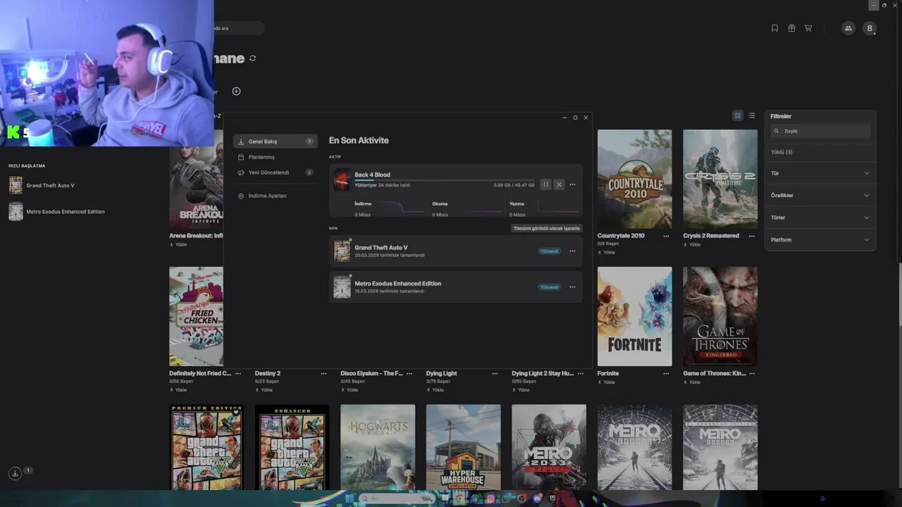Screen dimensions: 902x507
Task: Focus the Başlık filter search field
Action: [820, 131]
